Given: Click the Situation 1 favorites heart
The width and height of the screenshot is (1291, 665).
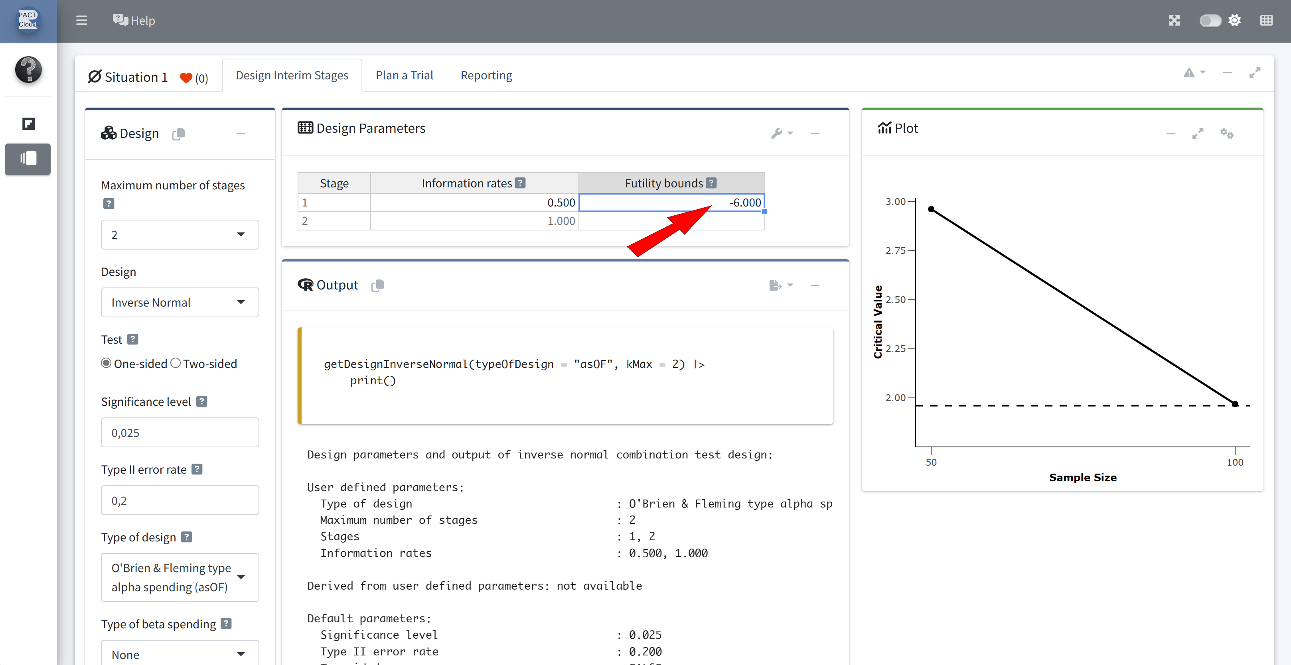Looking at the screenshot, I should click(186, 78).
